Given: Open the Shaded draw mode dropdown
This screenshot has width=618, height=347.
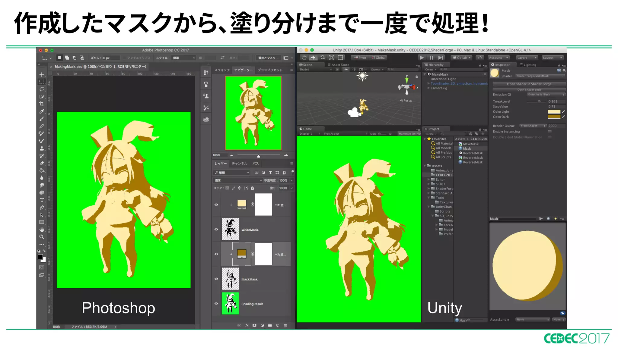Looking at the screenshot, I should [315, 70].
